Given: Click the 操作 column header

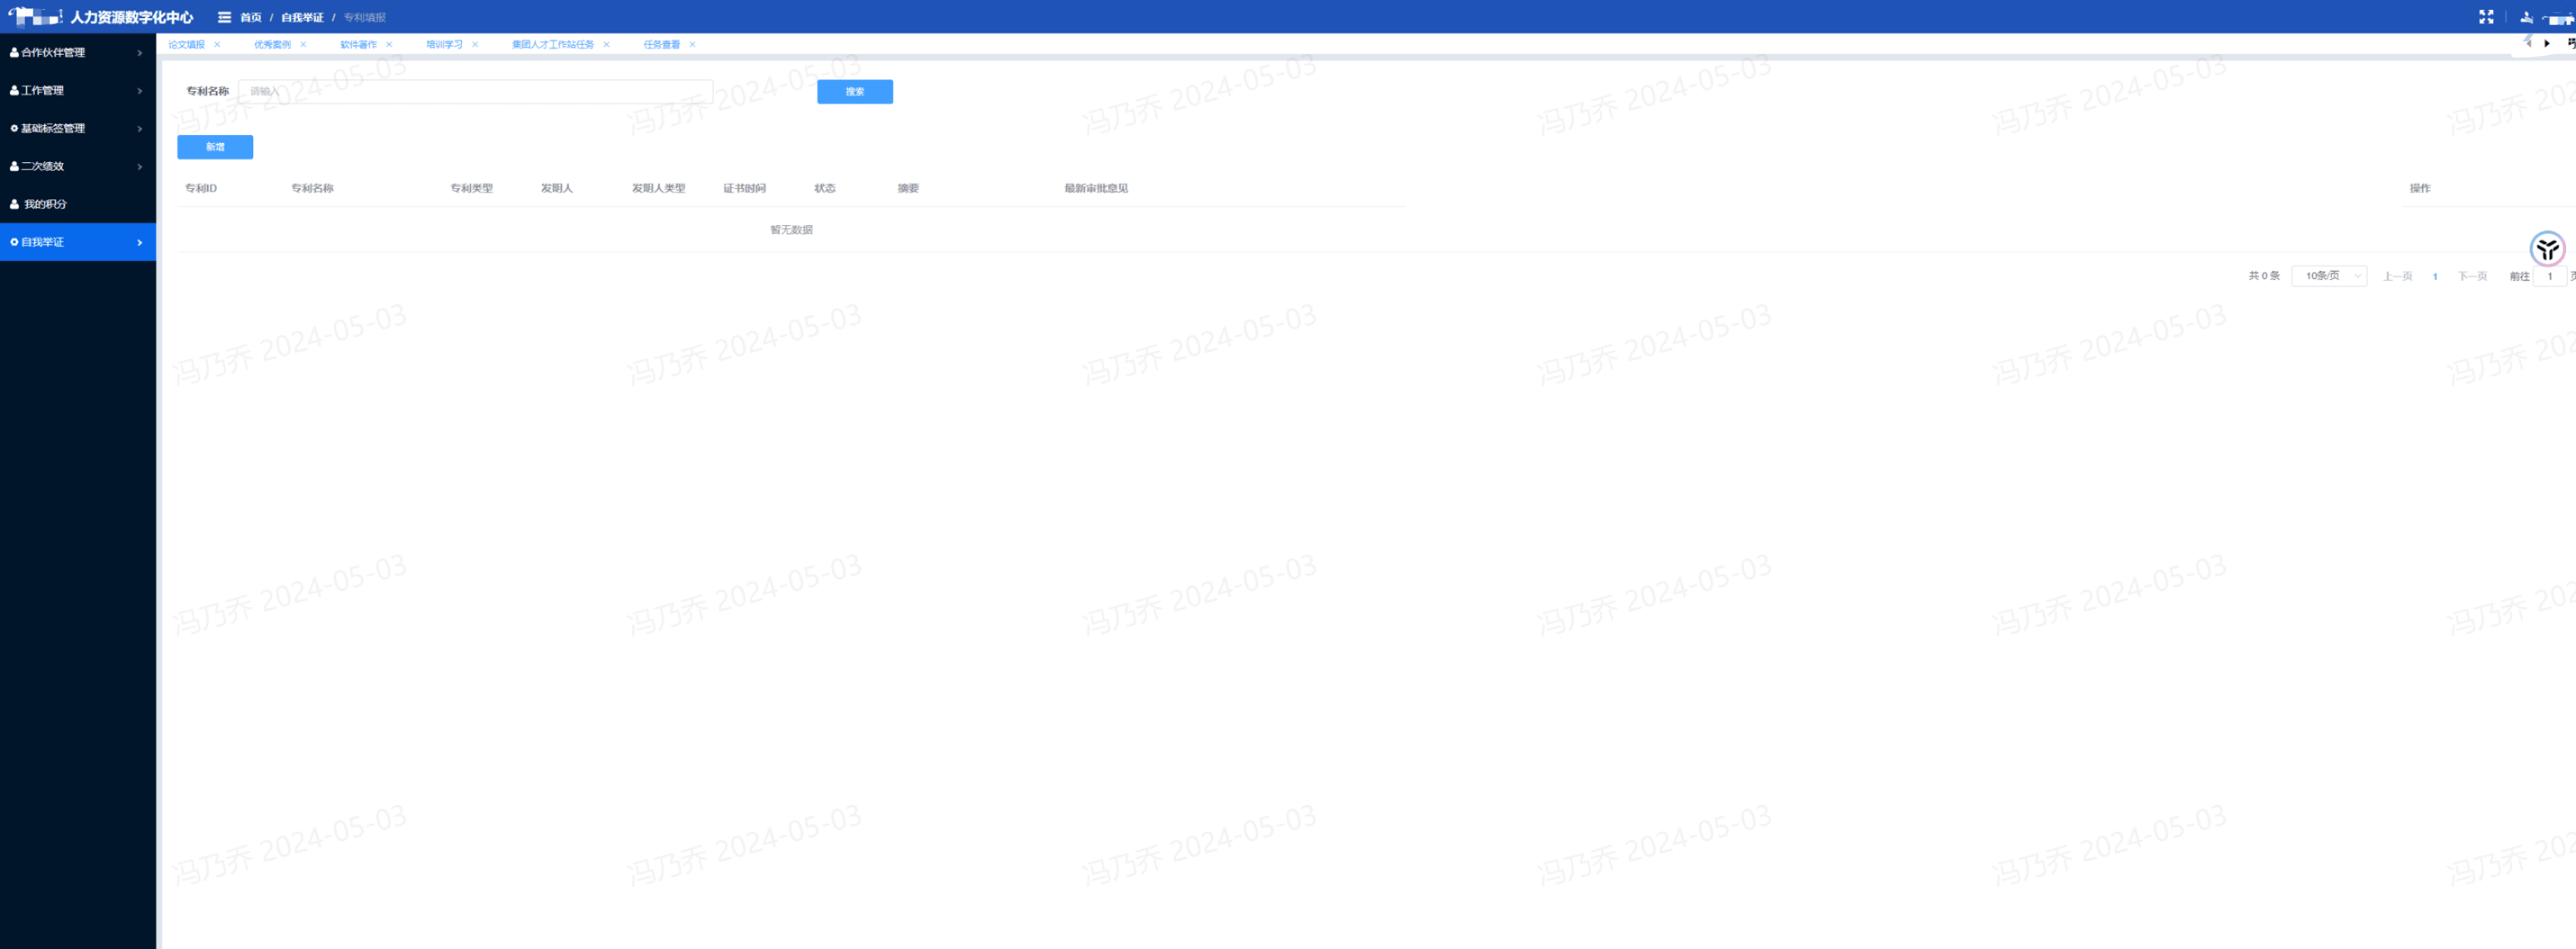Looking at the screenshot, I should point(2420,189).
